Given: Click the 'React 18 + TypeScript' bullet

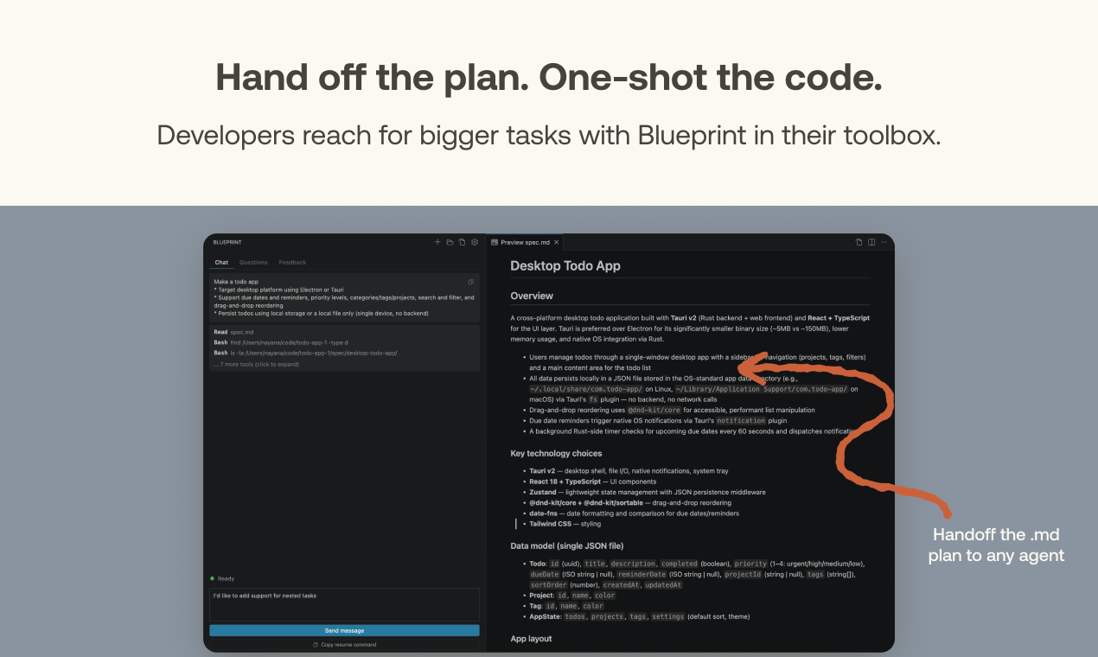Looking at the screenshot, I should click(x=592, y=482).
